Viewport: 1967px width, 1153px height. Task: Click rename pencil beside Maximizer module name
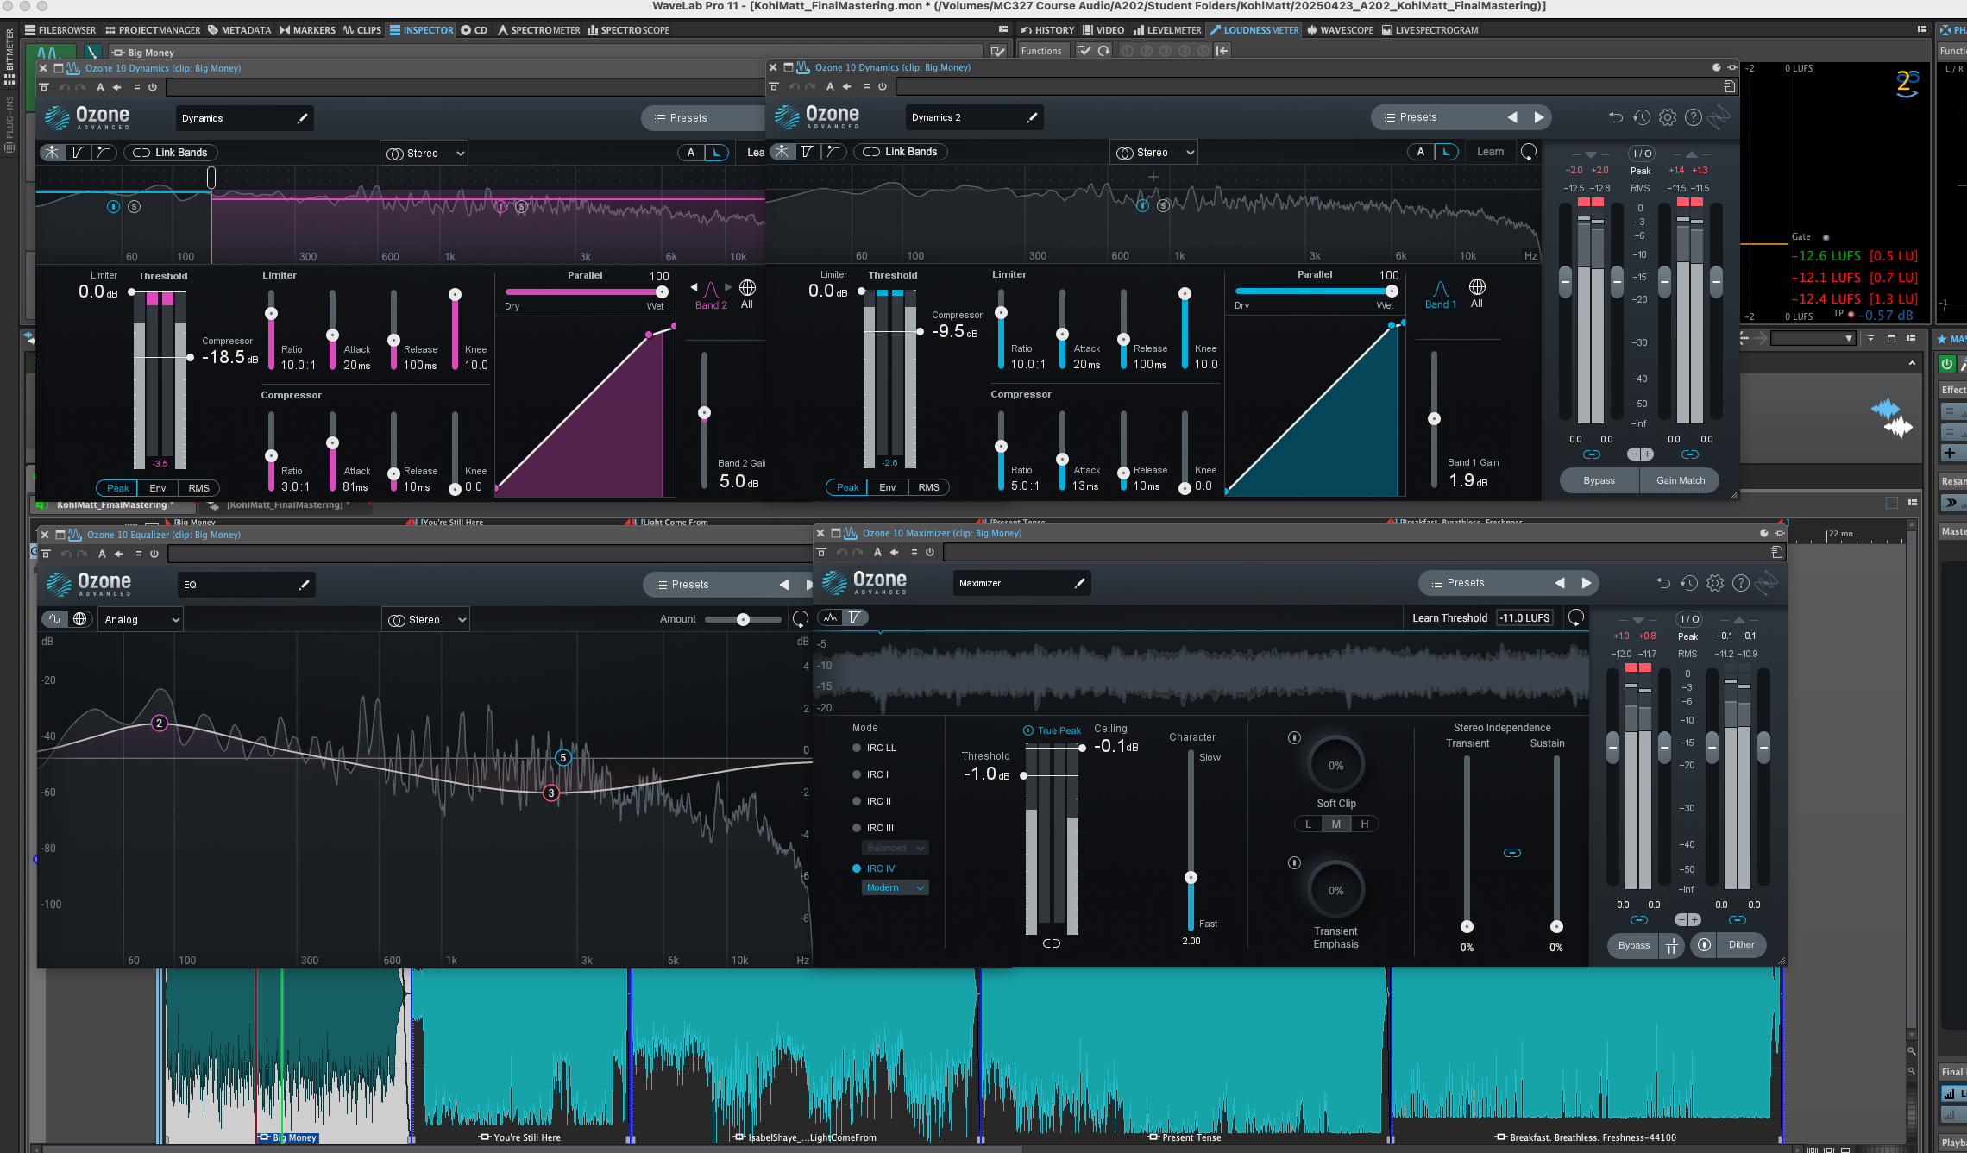(x=1080, y=583)
